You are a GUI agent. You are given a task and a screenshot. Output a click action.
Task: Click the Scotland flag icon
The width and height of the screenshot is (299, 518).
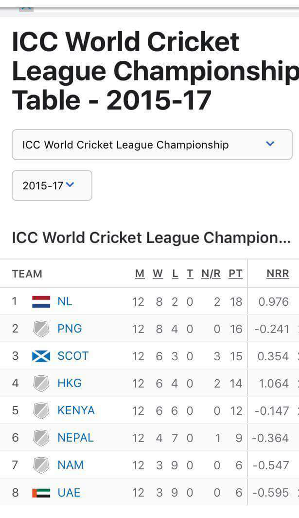[x=41, y=356]
